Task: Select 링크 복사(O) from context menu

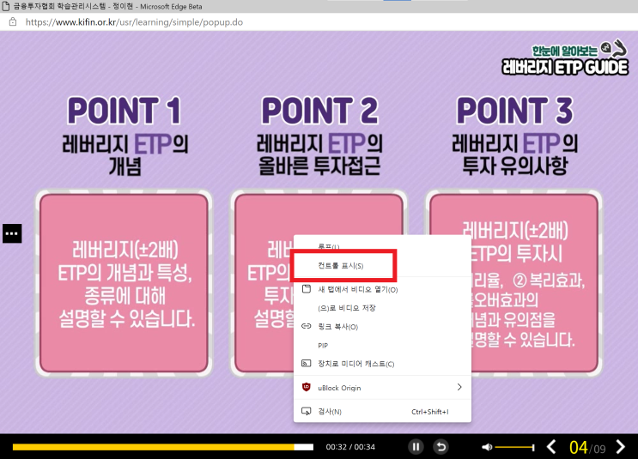Action: pos(382,327)
